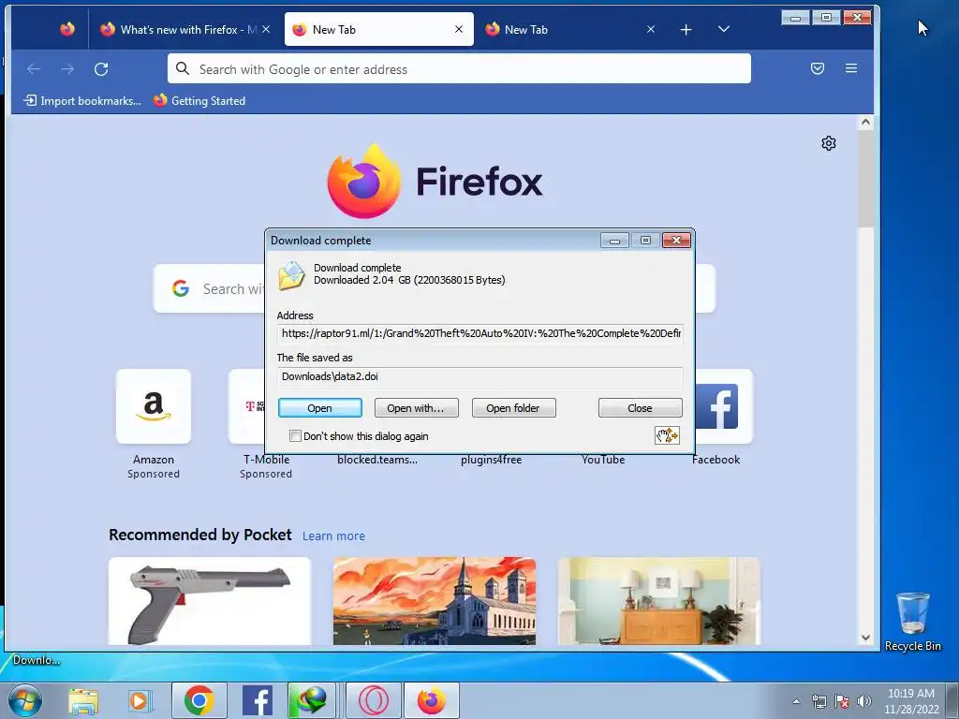959x719 pixels.
Task: Go back with the back arrow
Action: pos(33,69)
